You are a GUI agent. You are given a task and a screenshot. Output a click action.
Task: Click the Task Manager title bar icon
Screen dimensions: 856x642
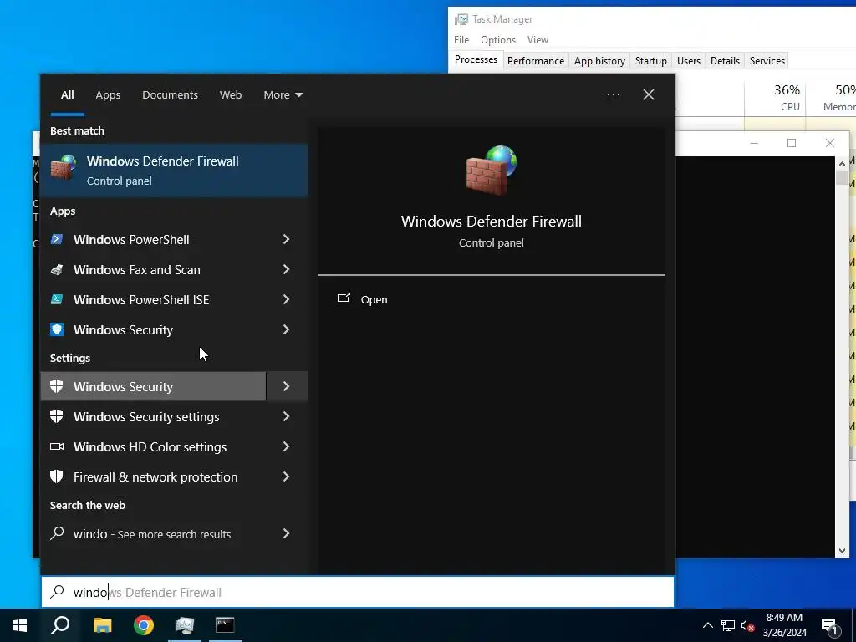[x=461, y=19]
